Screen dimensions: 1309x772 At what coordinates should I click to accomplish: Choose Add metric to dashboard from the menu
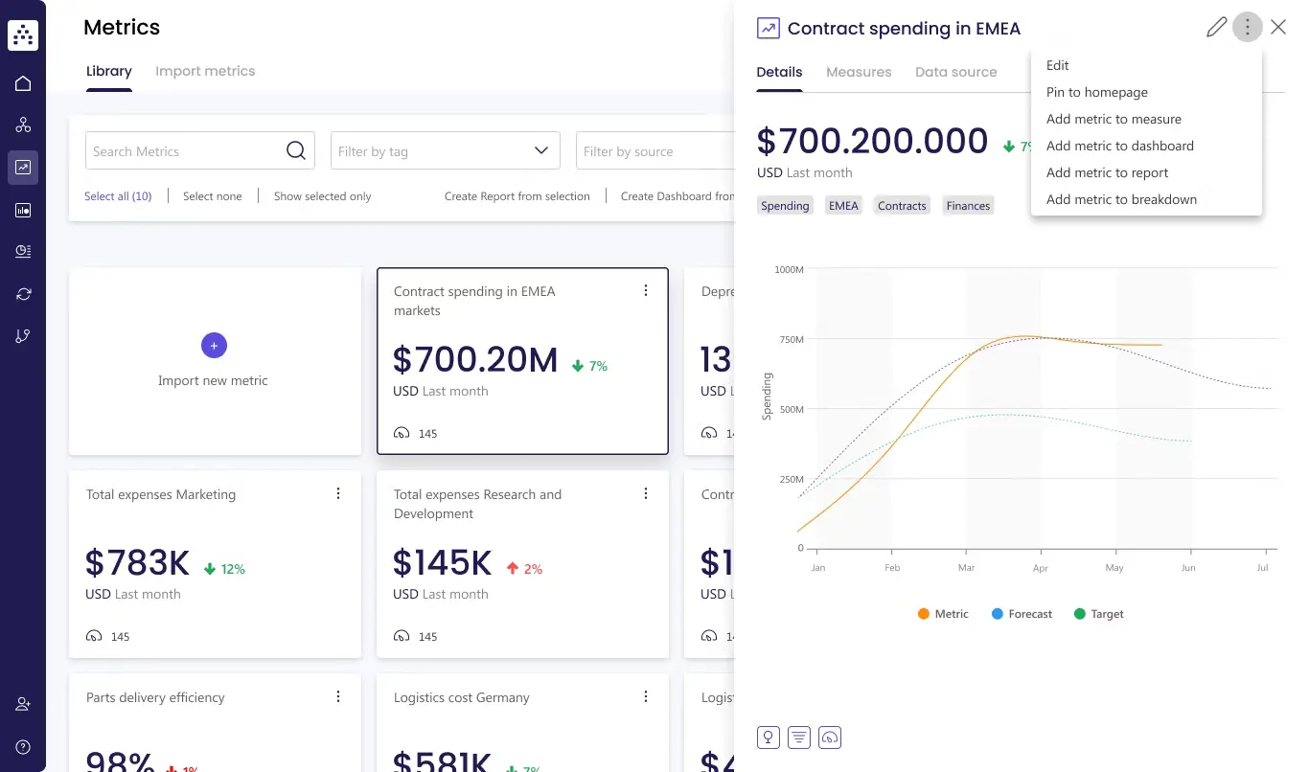click(x=1120, y=146)
